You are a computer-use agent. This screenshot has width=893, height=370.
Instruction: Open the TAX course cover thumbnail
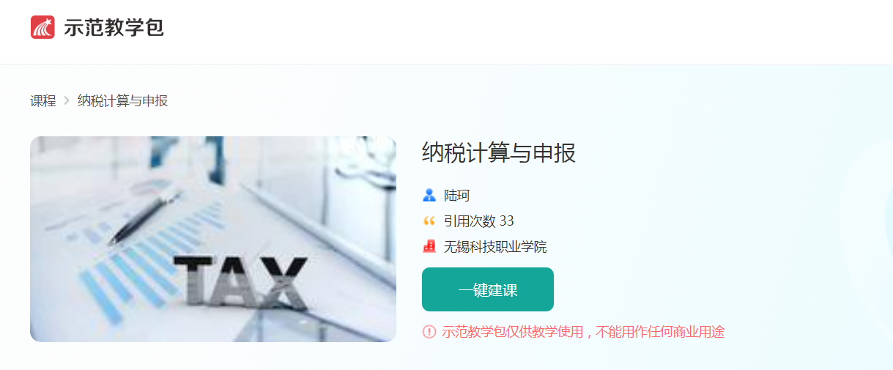pyautogui.click(x=213, y=239)
